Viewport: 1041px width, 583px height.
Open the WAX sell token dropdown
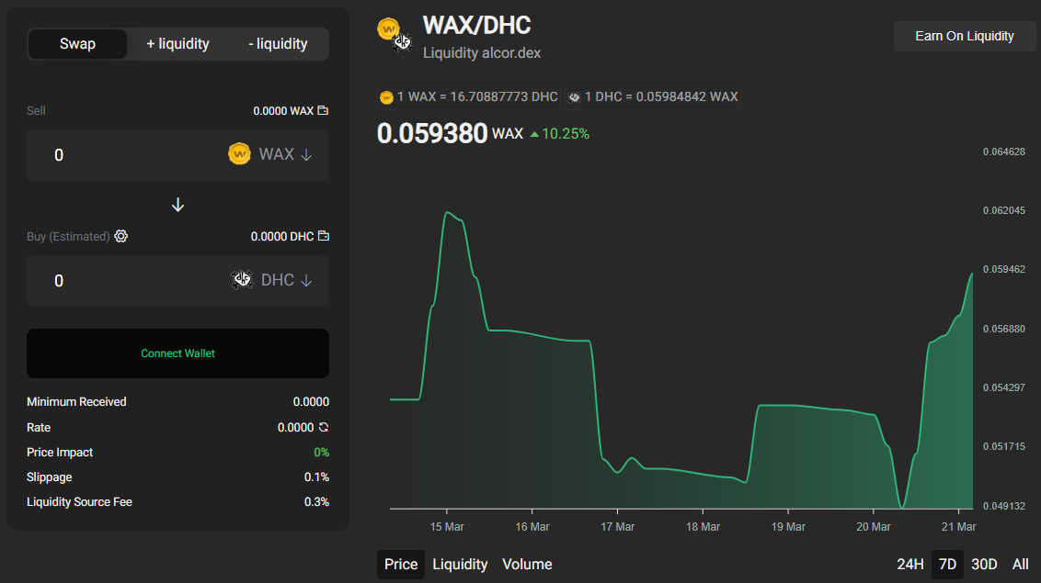coord(285,154)
